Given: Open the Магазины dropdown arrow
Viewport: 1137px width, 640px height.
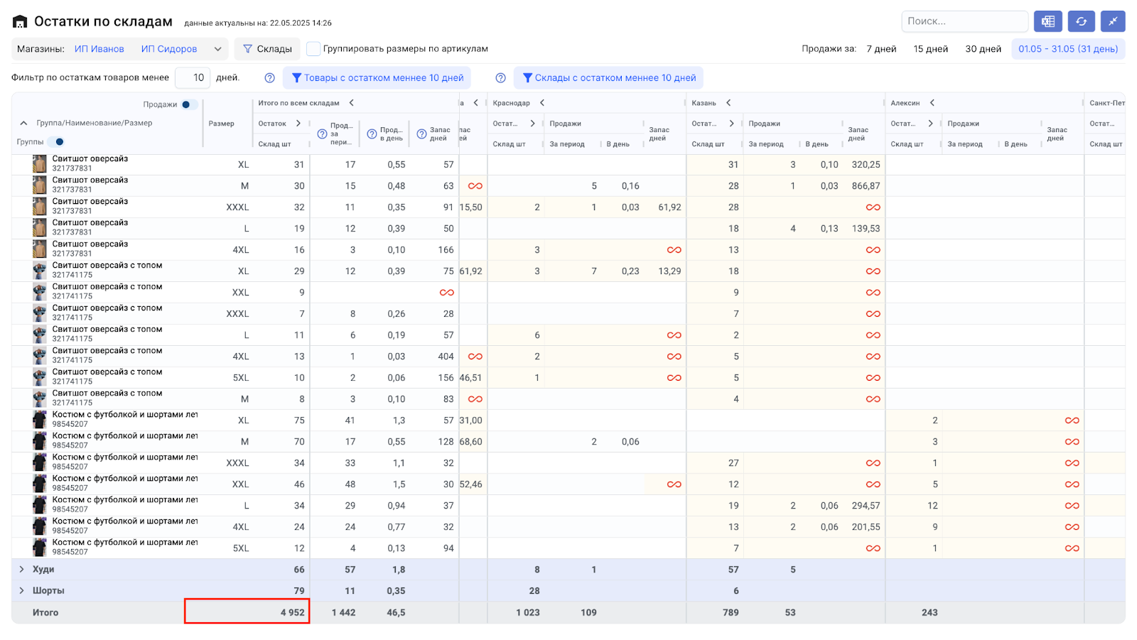Looking at the screenshot, I should [217, 49].
